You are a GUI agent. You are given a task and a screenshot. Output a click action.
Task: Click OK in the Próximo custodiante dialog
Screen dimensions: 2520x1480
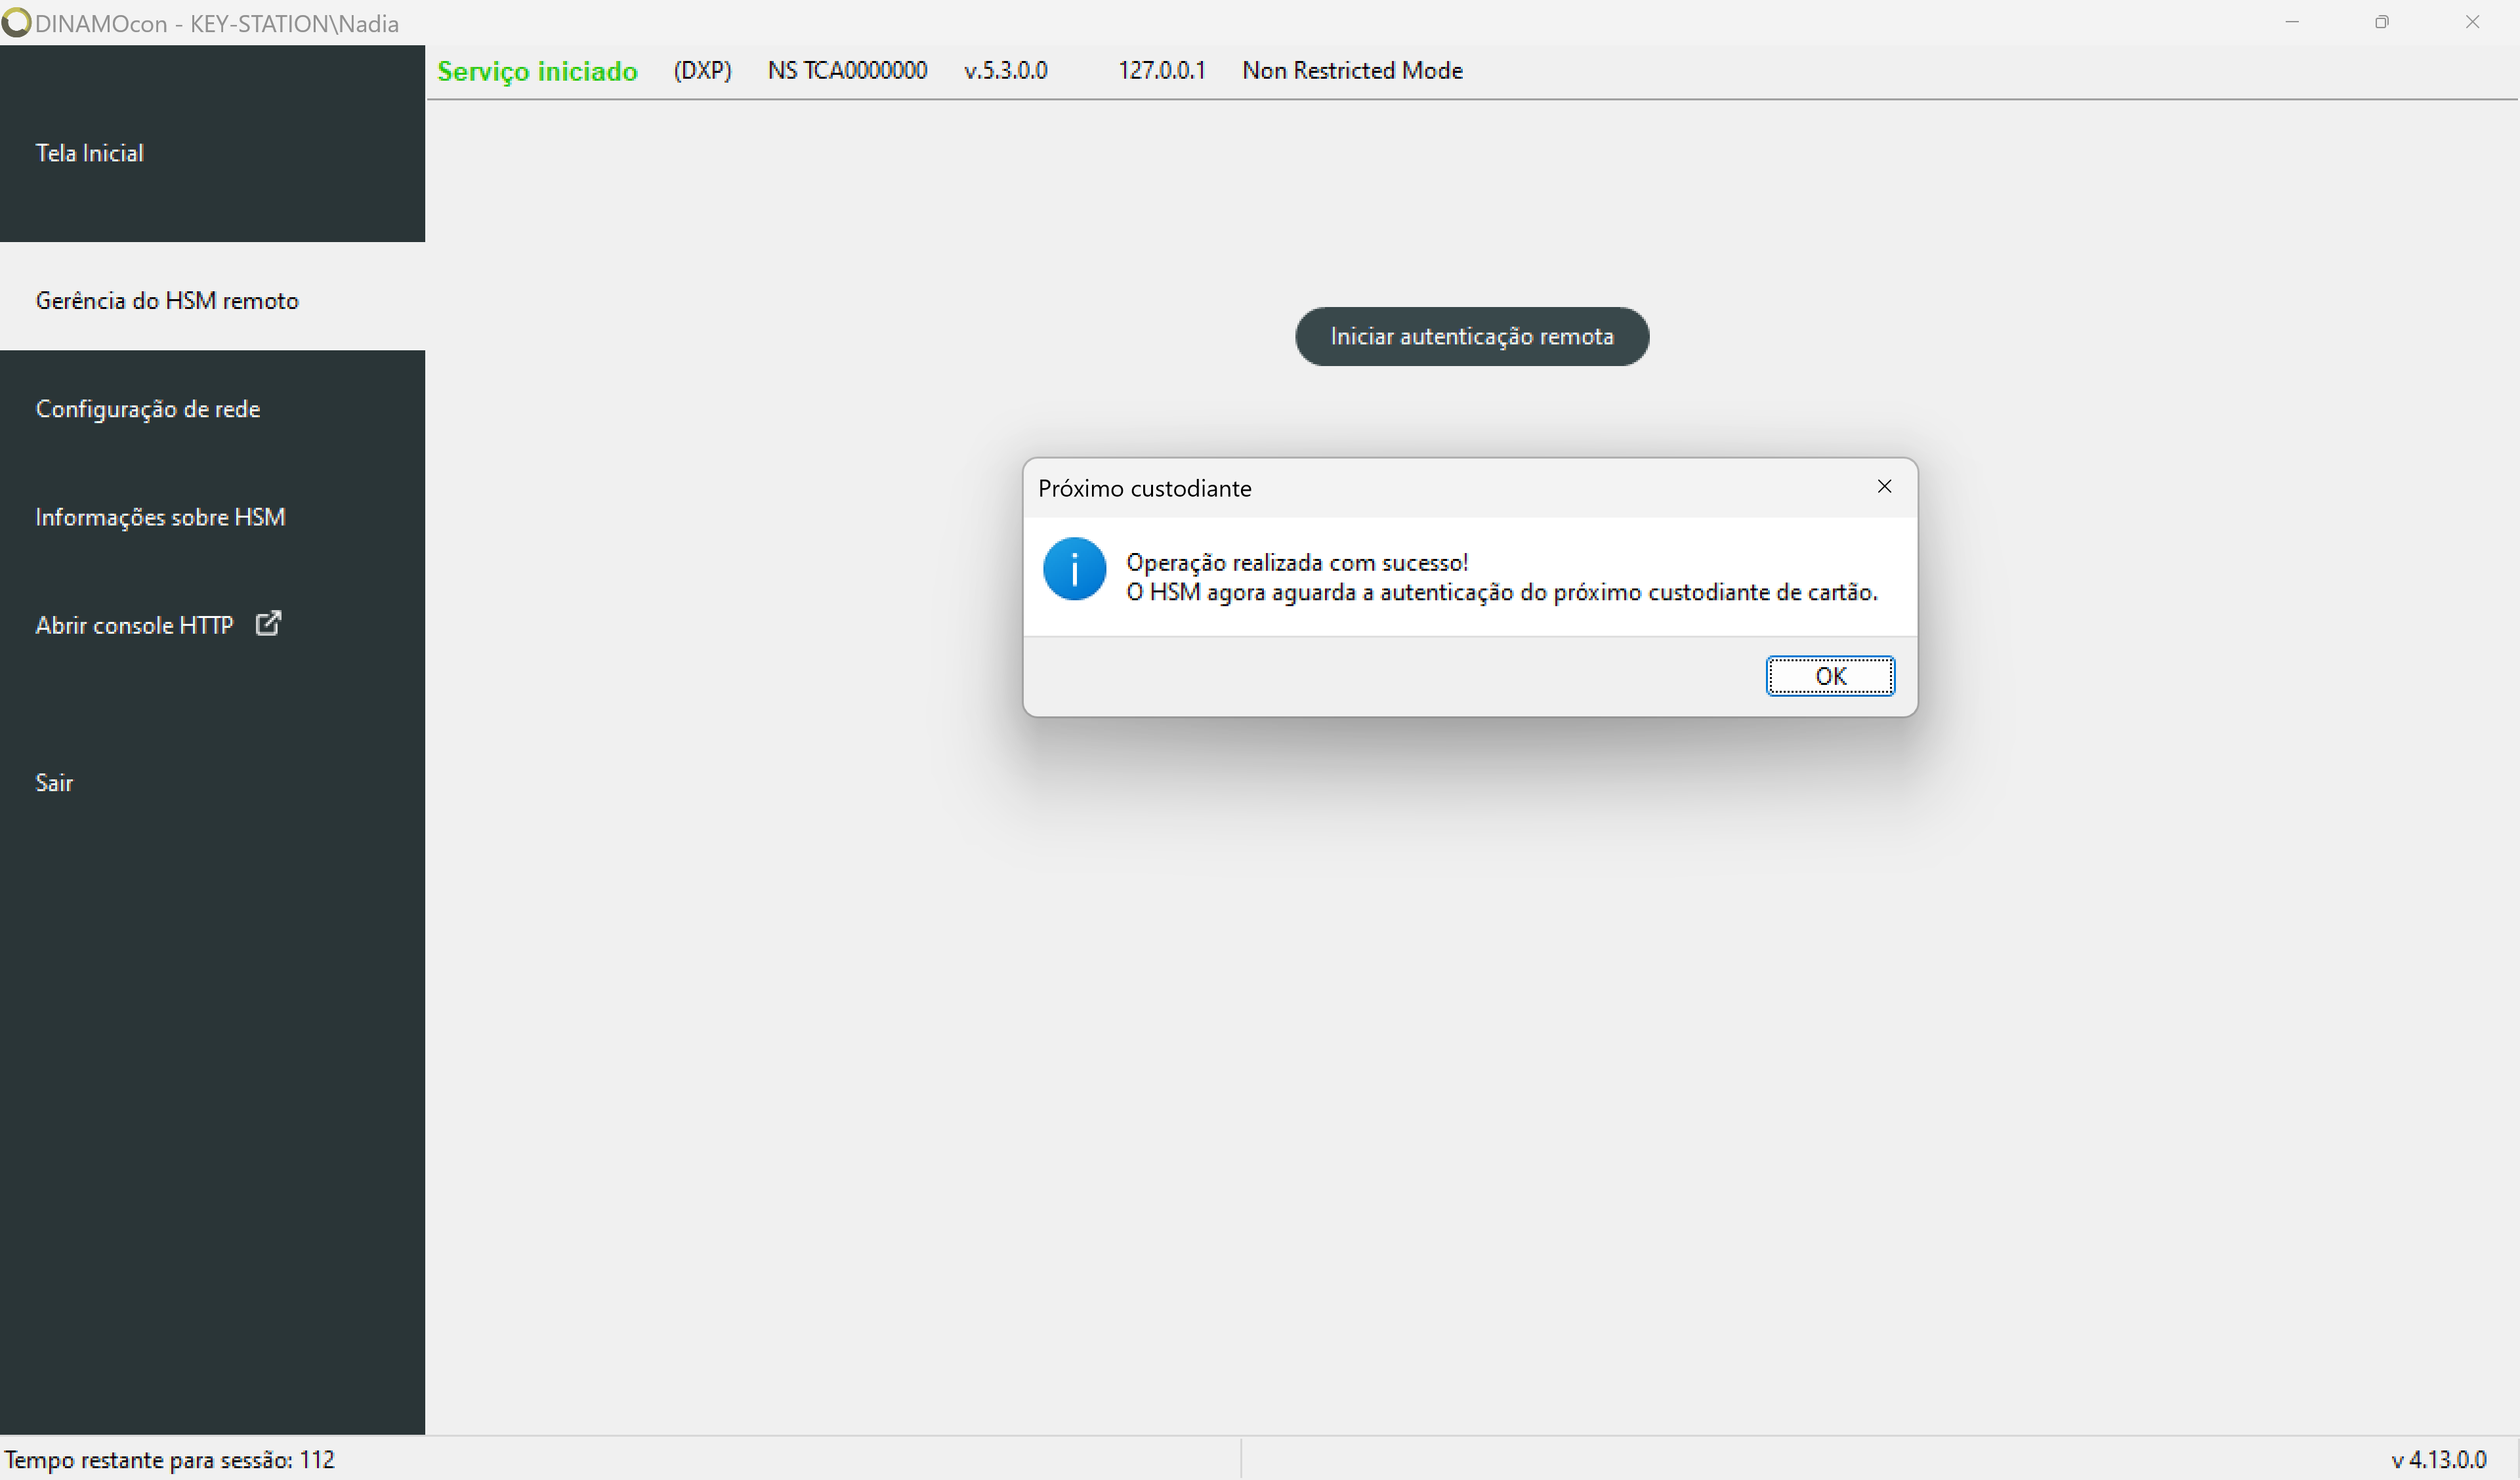click(1830, 676)
